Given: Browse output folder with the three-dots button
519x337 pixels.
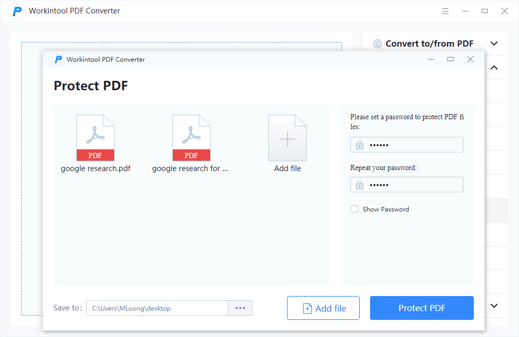Looking at the screenshot, I should (240, 308).
